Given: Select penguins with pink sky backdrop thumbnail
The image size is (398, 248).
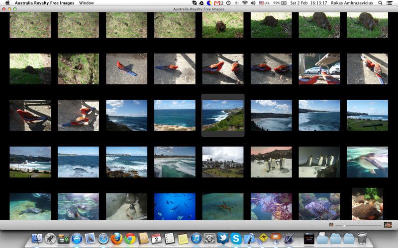Looking at the screenshot, I should click(271, 162).
